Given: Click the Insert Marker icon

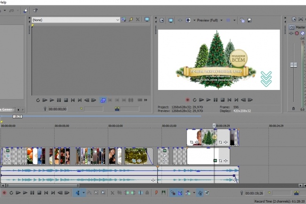Looking at the screenshot, I should 156,193.
